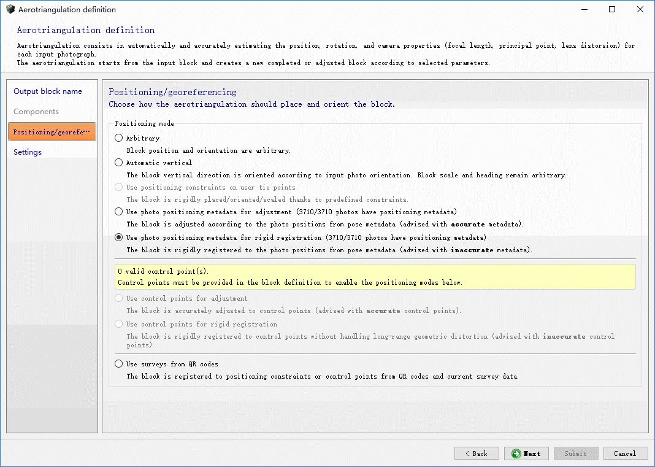This screenshot has width=655, height=467.
Task: Click the Cancel button
Action: click(625, 453)
